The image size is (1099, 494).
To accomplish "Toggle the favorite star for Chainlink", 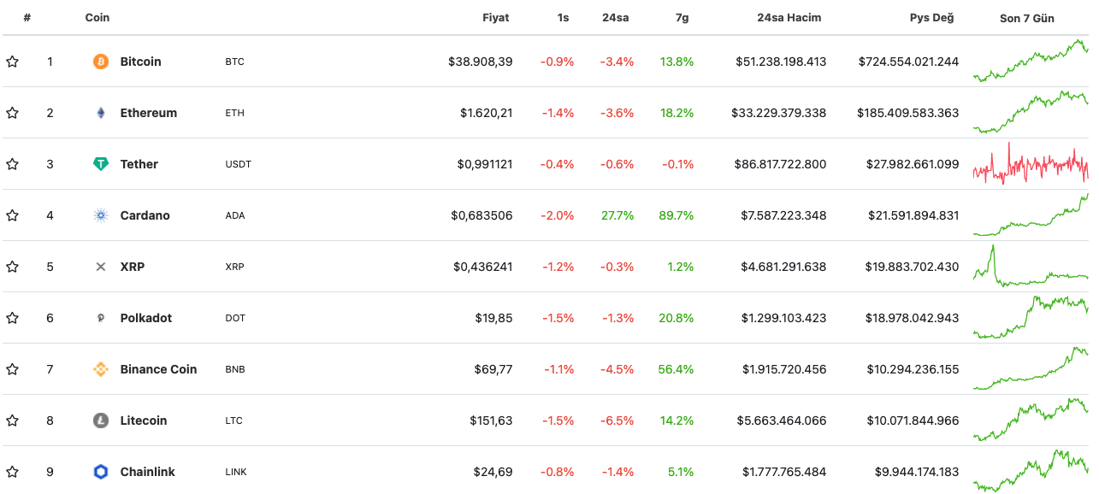I will click(x=12, y=472).
